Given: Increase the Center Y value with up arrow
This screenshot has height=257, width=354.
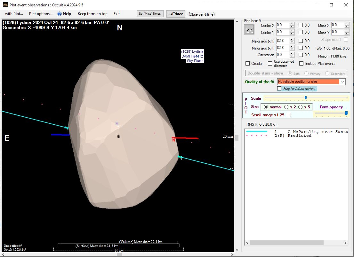Looking at the screenshot, I should coord(292,31).
